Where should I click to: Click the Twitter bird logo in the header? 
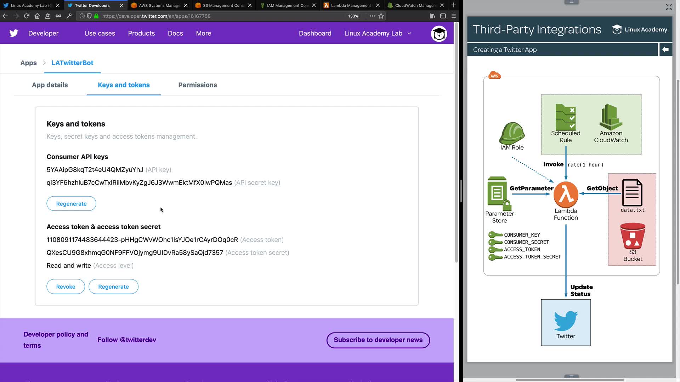coord(14,33)
